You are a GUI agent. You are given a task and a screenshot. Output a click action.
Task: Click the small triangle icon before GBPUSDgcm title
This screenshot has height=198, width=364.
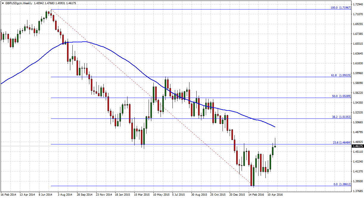[2, 3]
